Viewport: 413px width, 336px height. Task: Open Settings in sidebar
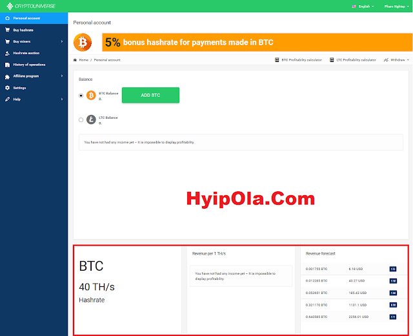(34, 88)
